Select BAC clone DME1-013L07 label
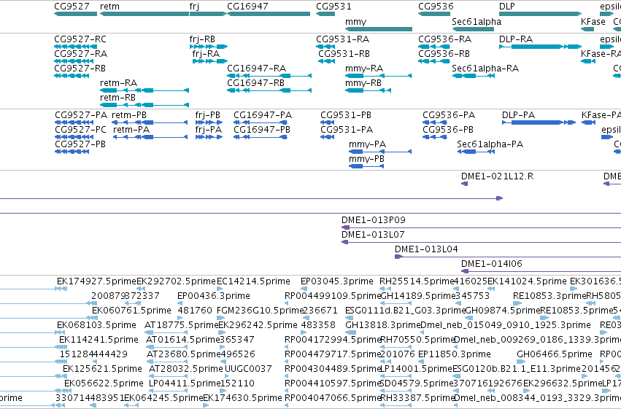The image size is (621, 409). tap(373, 235)
